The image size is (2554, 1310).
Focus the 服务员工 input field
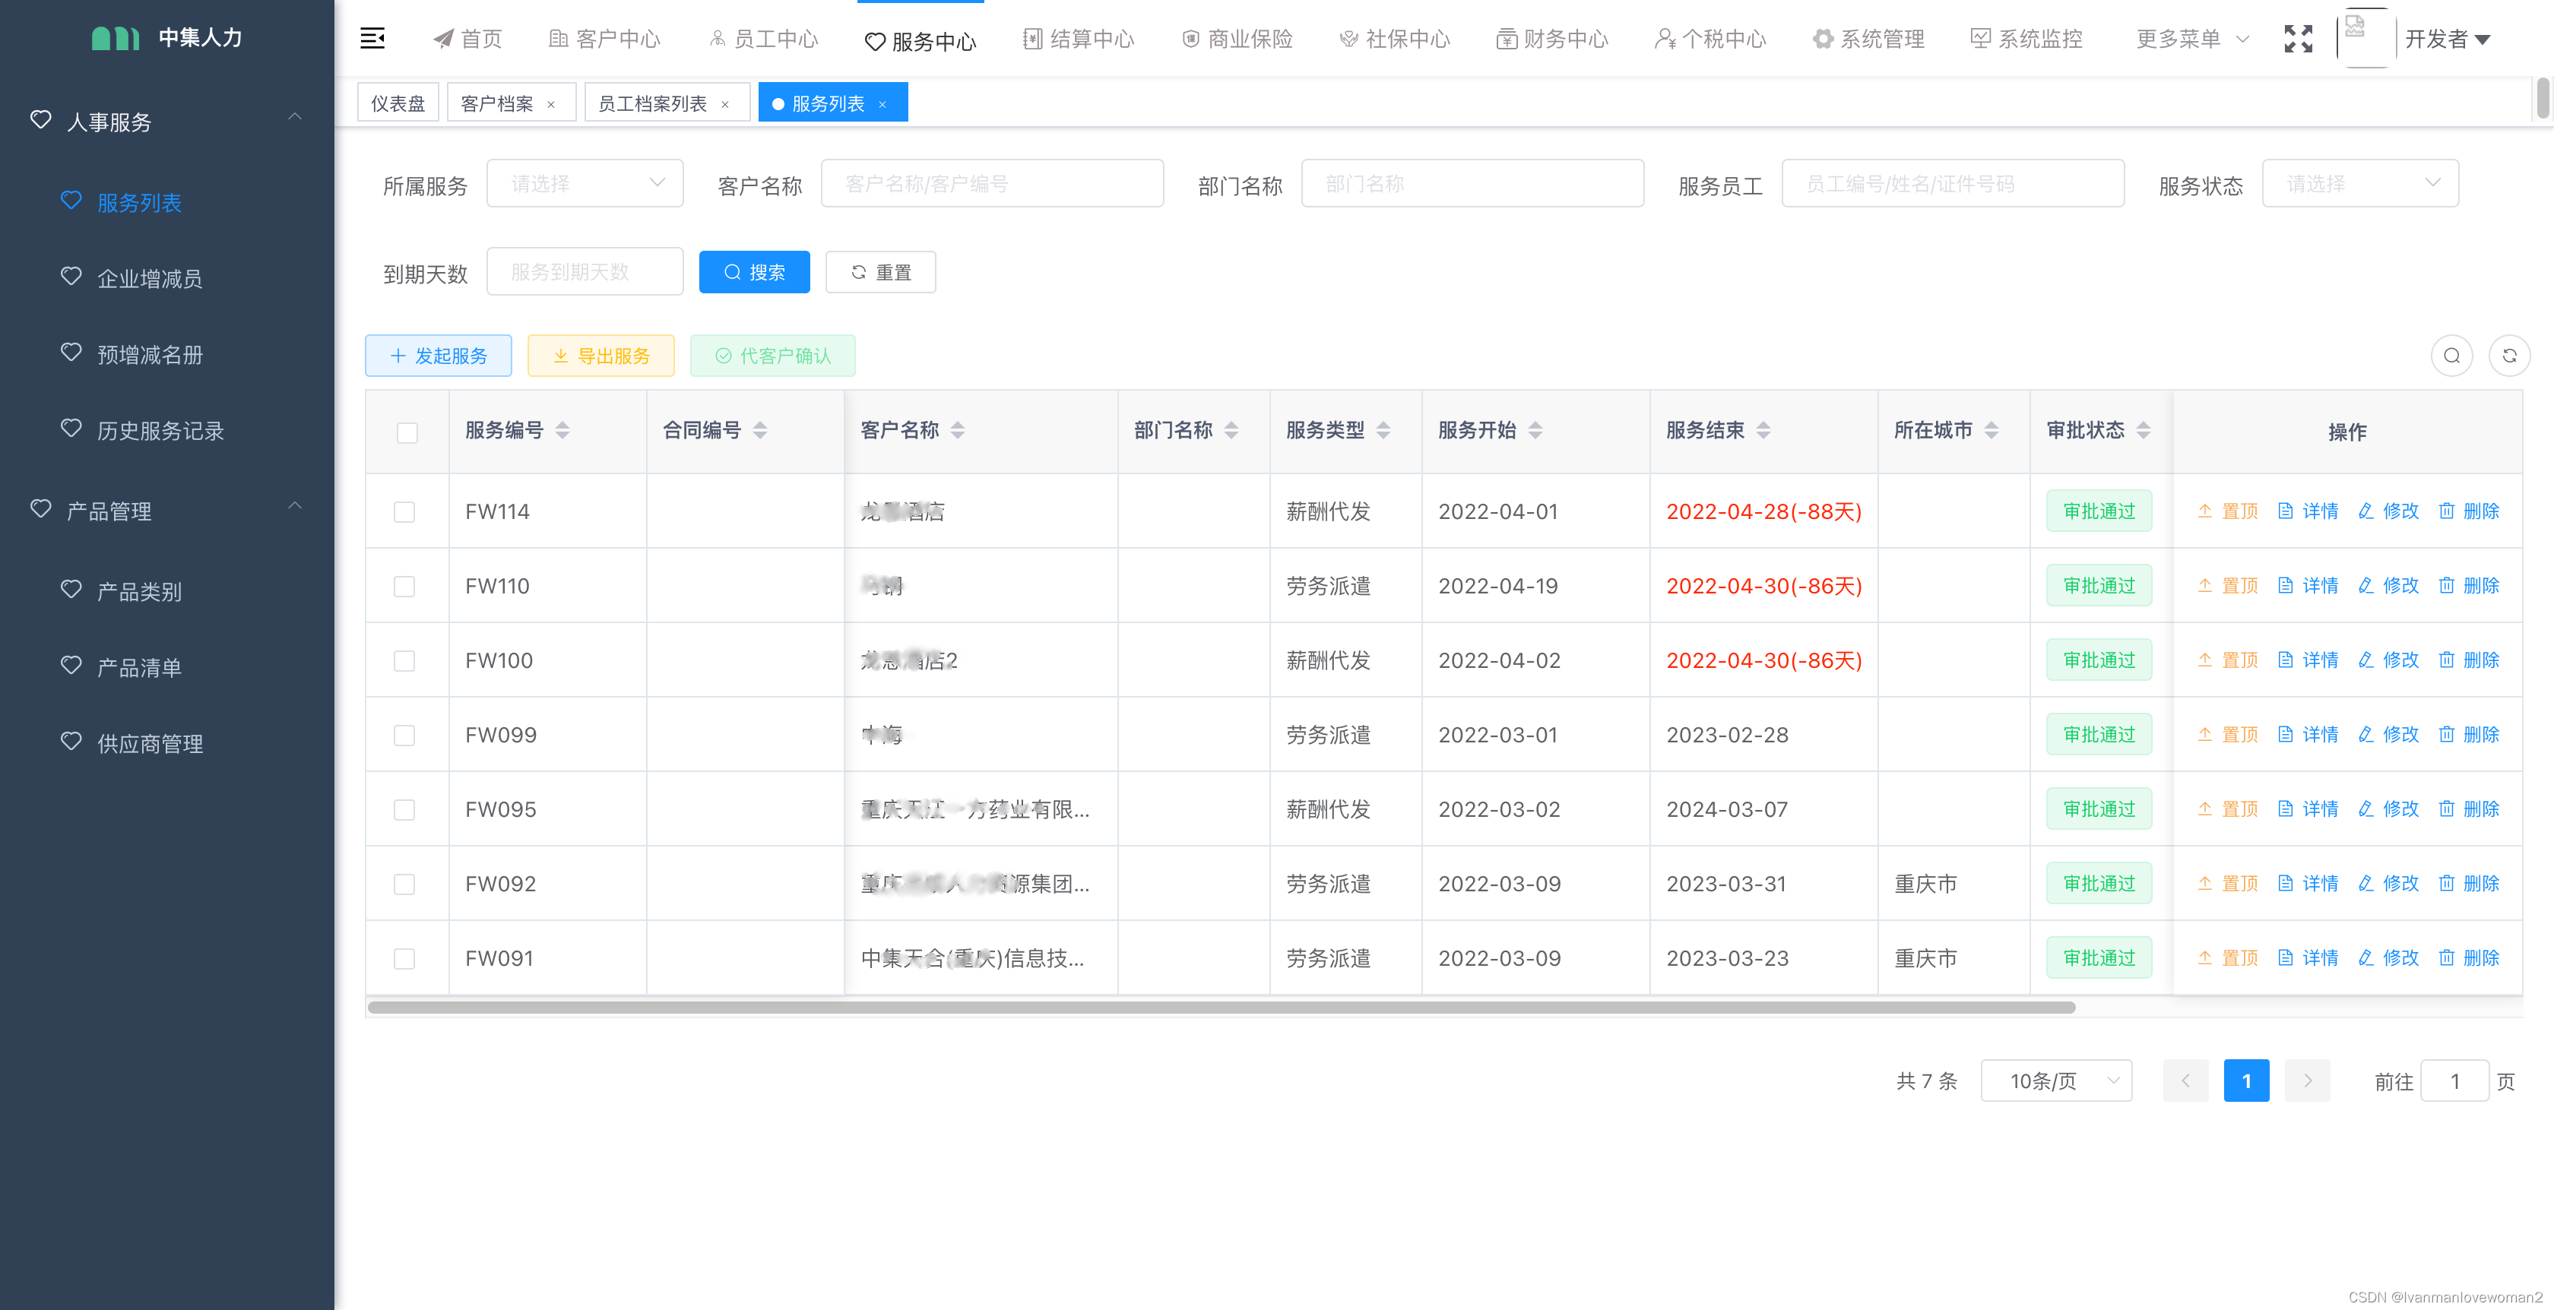pyautogui.click(x=1954, y=183)
